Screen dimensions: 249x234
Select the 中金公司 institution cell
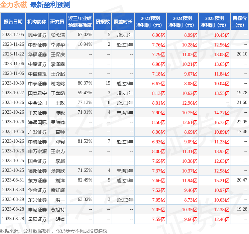pyautogui.click(x=37, y=103)
